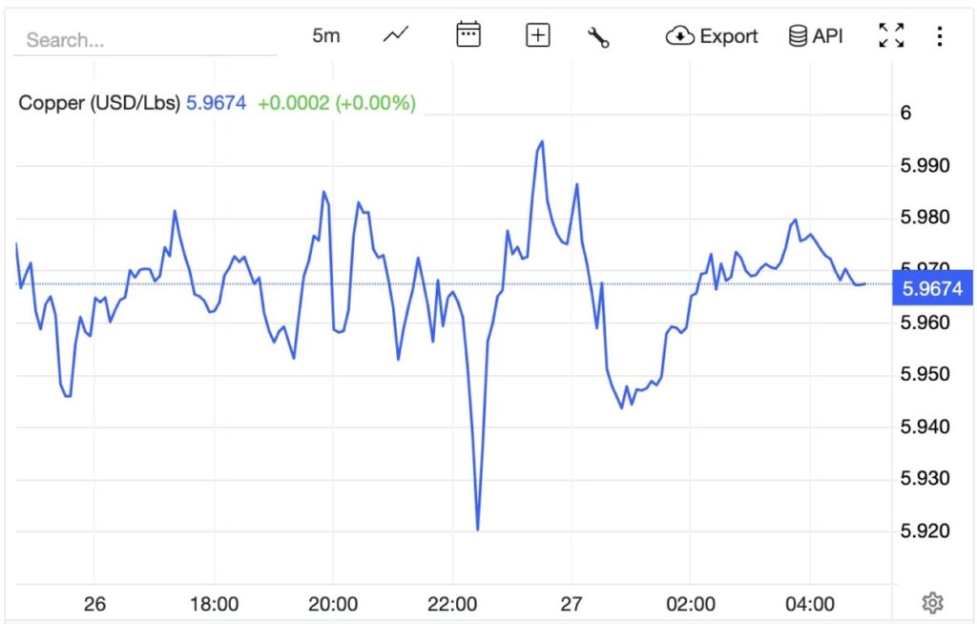This screenshot has width=977, height=624.
Task: Open the API data access button
Action: pyautogui.click(x=816, y=36)
